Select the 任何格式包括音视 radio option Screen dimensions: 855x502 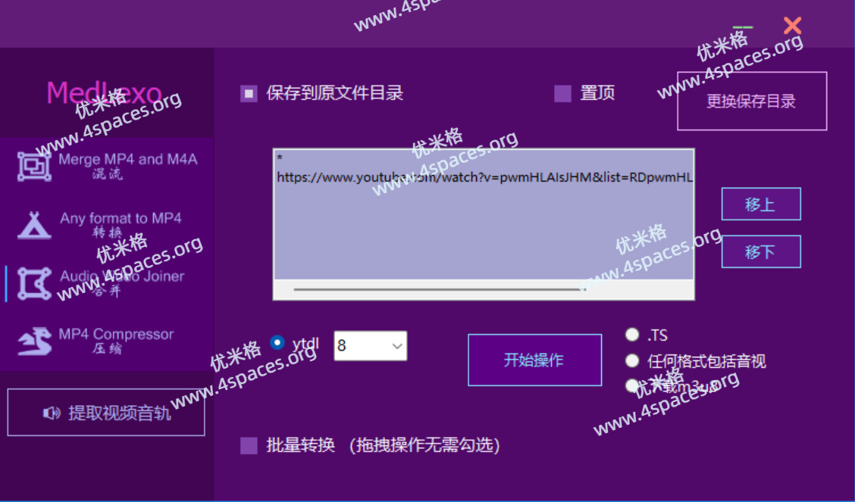pyautogui.click(x=632, y=360)
